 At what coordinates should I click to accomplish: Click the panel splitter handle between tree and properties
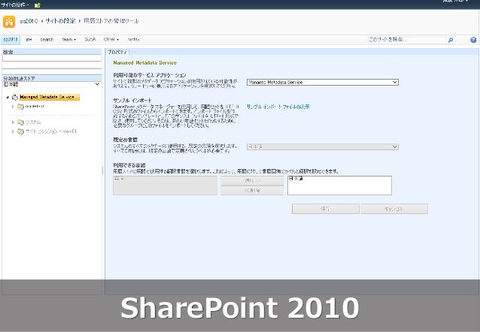pos(103,171)
